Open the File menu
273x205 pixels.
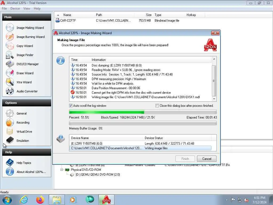point(4,9)
